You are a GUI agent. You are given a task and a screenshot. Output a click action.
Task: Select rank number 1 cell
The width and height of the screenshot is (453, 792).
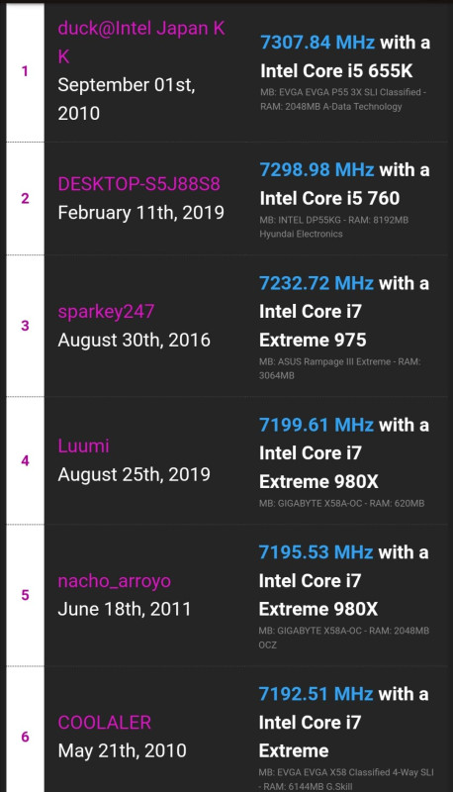point(25,71)
